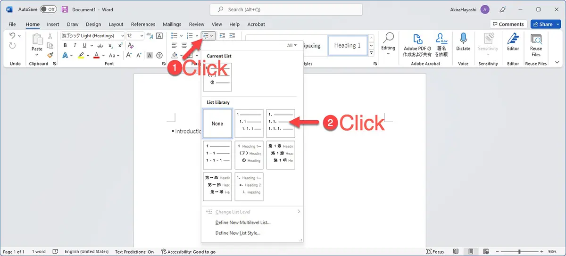Expand the styles gallery More arrow
Screen dimensions: 566x256
click(371, 52)
